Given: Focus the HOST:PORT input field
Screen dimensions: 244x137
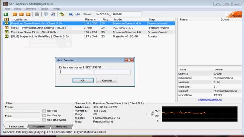Looking at the screenshot, I should 95,72.
